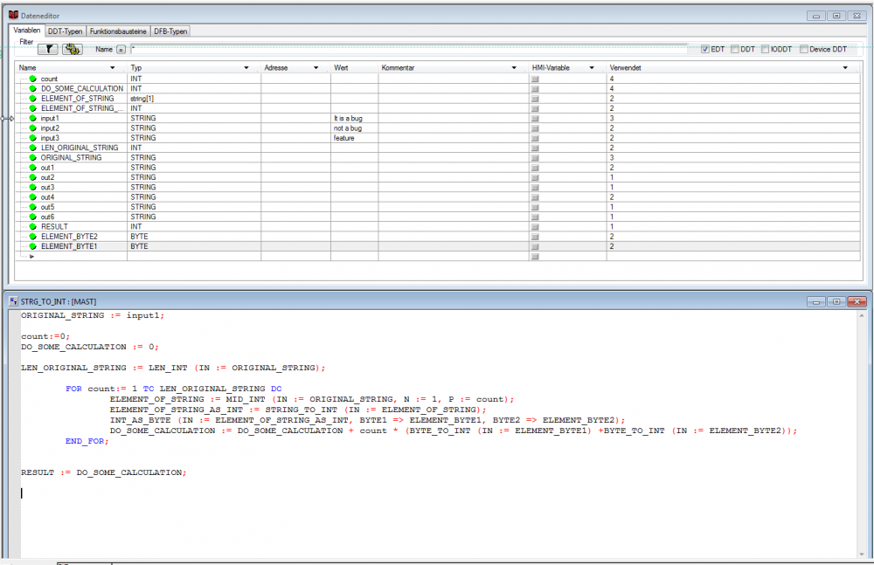Enable the Device DDT checkbox
874x565 pixels.
pyautogui.click(x=804, y=50)
